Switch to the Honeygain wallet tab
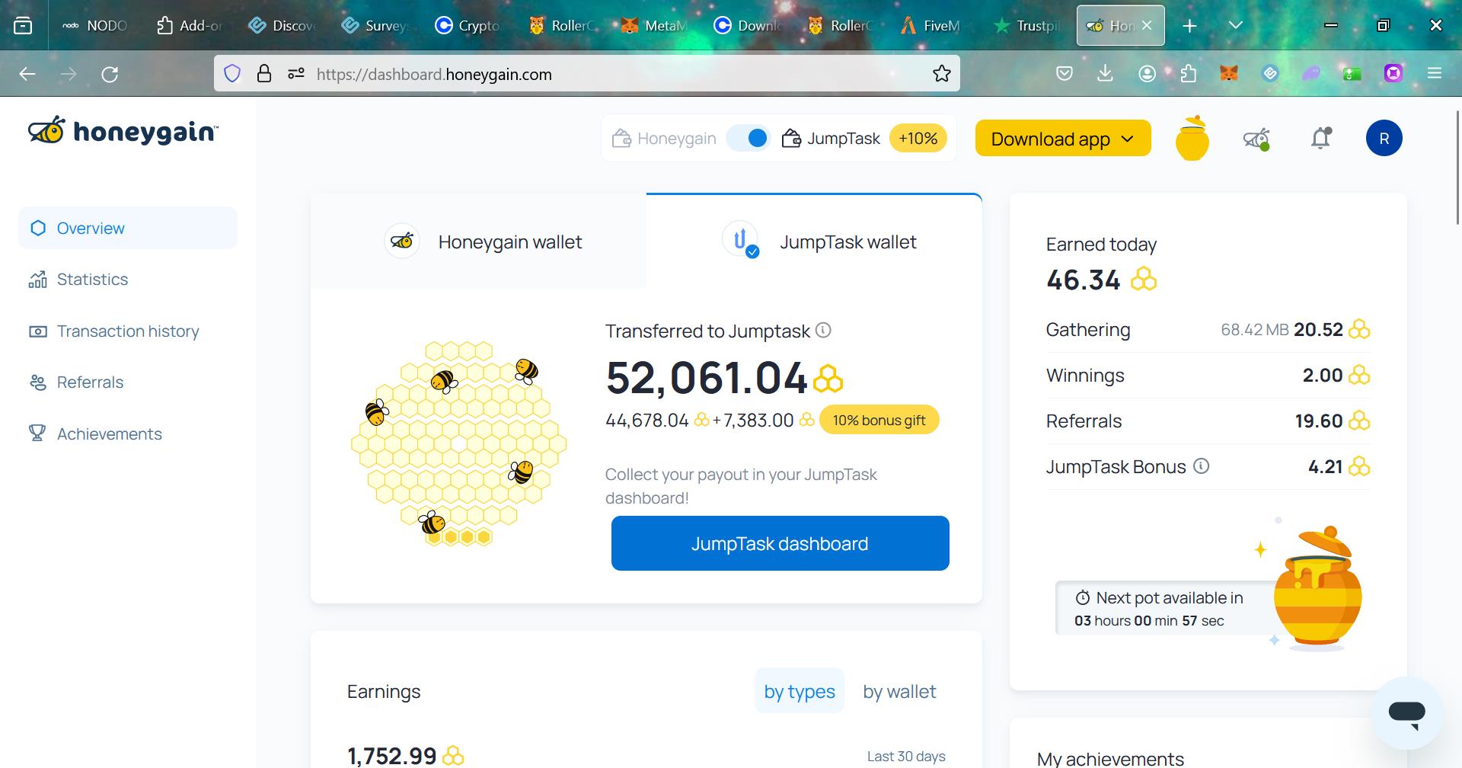 click(479, 242)
